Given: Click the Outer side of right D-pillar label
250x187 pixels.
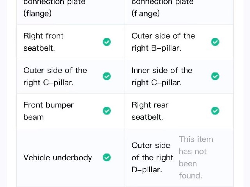Looking at the screenshot, I should pos(152,157).
